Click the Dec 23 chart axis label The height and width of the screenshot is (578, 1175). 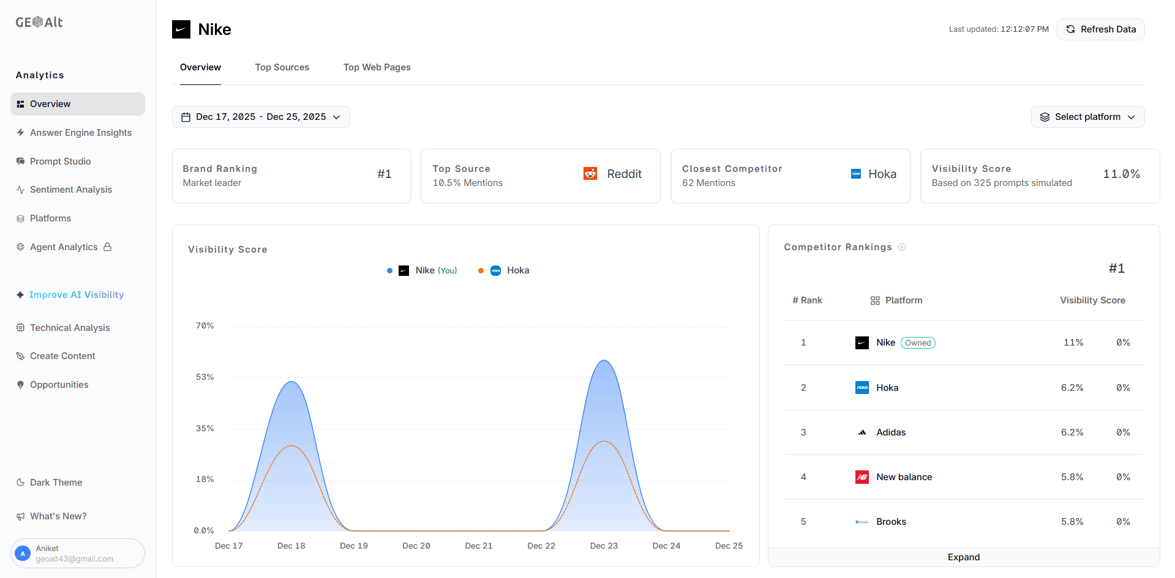pyautogui.click(x=604, y=546)
